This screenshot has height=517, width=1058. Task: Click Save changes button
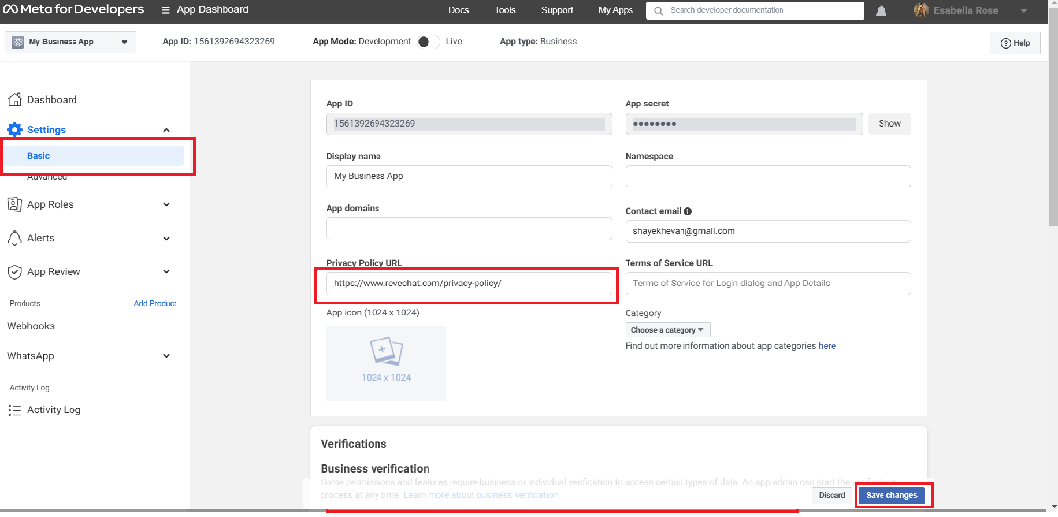click(892, 495)
